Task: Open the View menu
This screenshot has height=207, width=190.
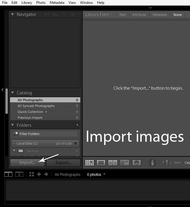Action: tap(72, 3)
